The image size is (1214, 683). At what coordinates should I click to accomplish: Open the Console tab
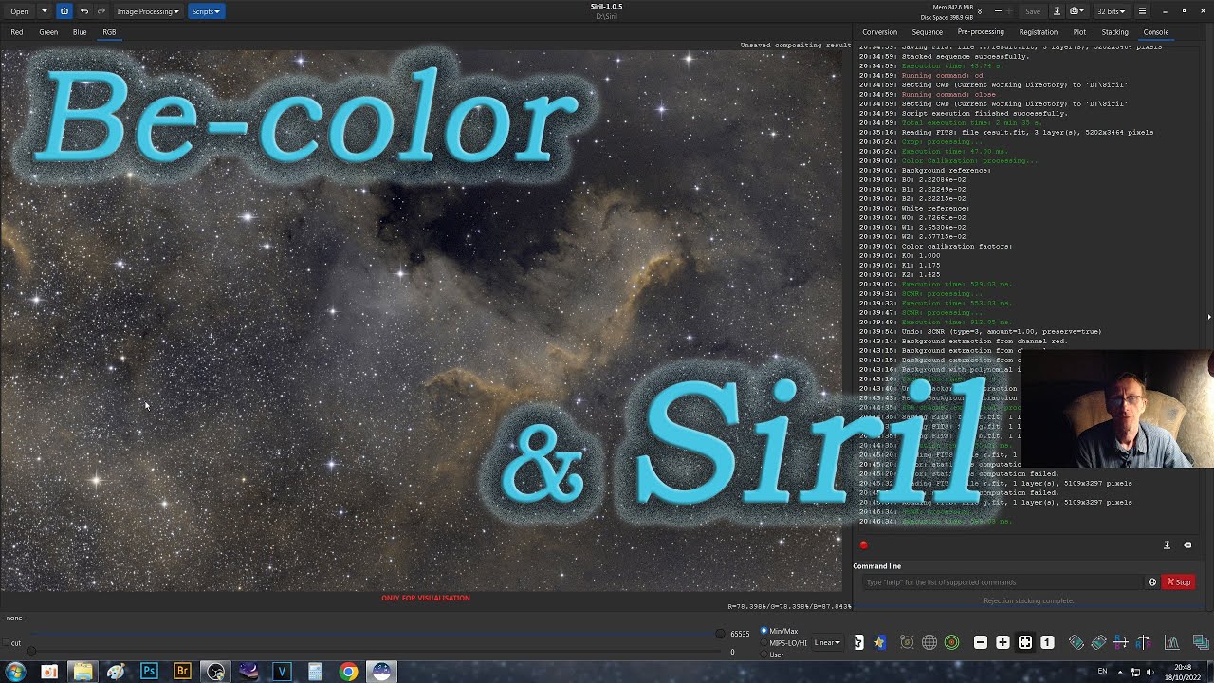1155,32
